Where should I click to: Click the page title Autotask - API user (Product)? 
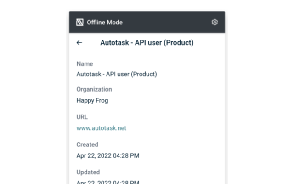147,43
